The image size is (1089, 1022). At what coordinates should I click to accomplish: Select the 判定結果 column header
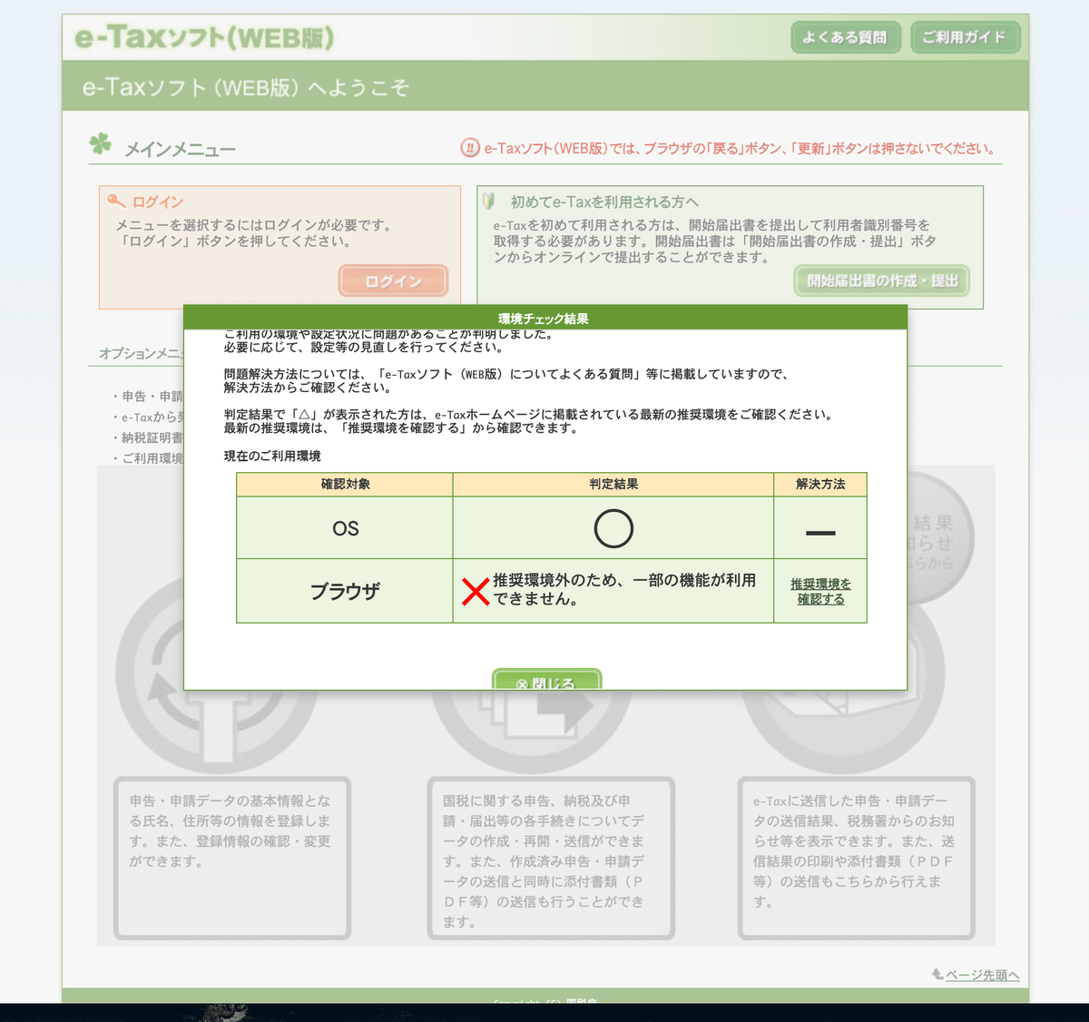tap(613, 485)
